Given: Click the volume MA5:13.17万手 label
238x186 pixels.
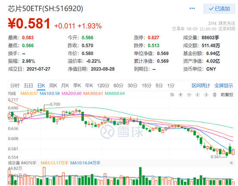Looking at the screenshot, I should [55, 163].
